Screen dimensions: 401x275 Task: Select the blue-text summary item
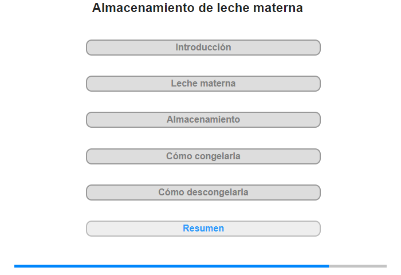pyautogui.click(x=203, y=229)
